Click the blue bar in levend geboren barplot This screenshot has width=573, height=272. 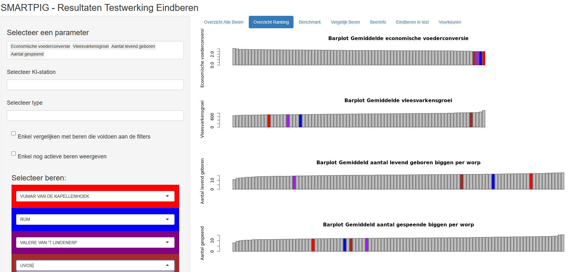coord(493,182)
